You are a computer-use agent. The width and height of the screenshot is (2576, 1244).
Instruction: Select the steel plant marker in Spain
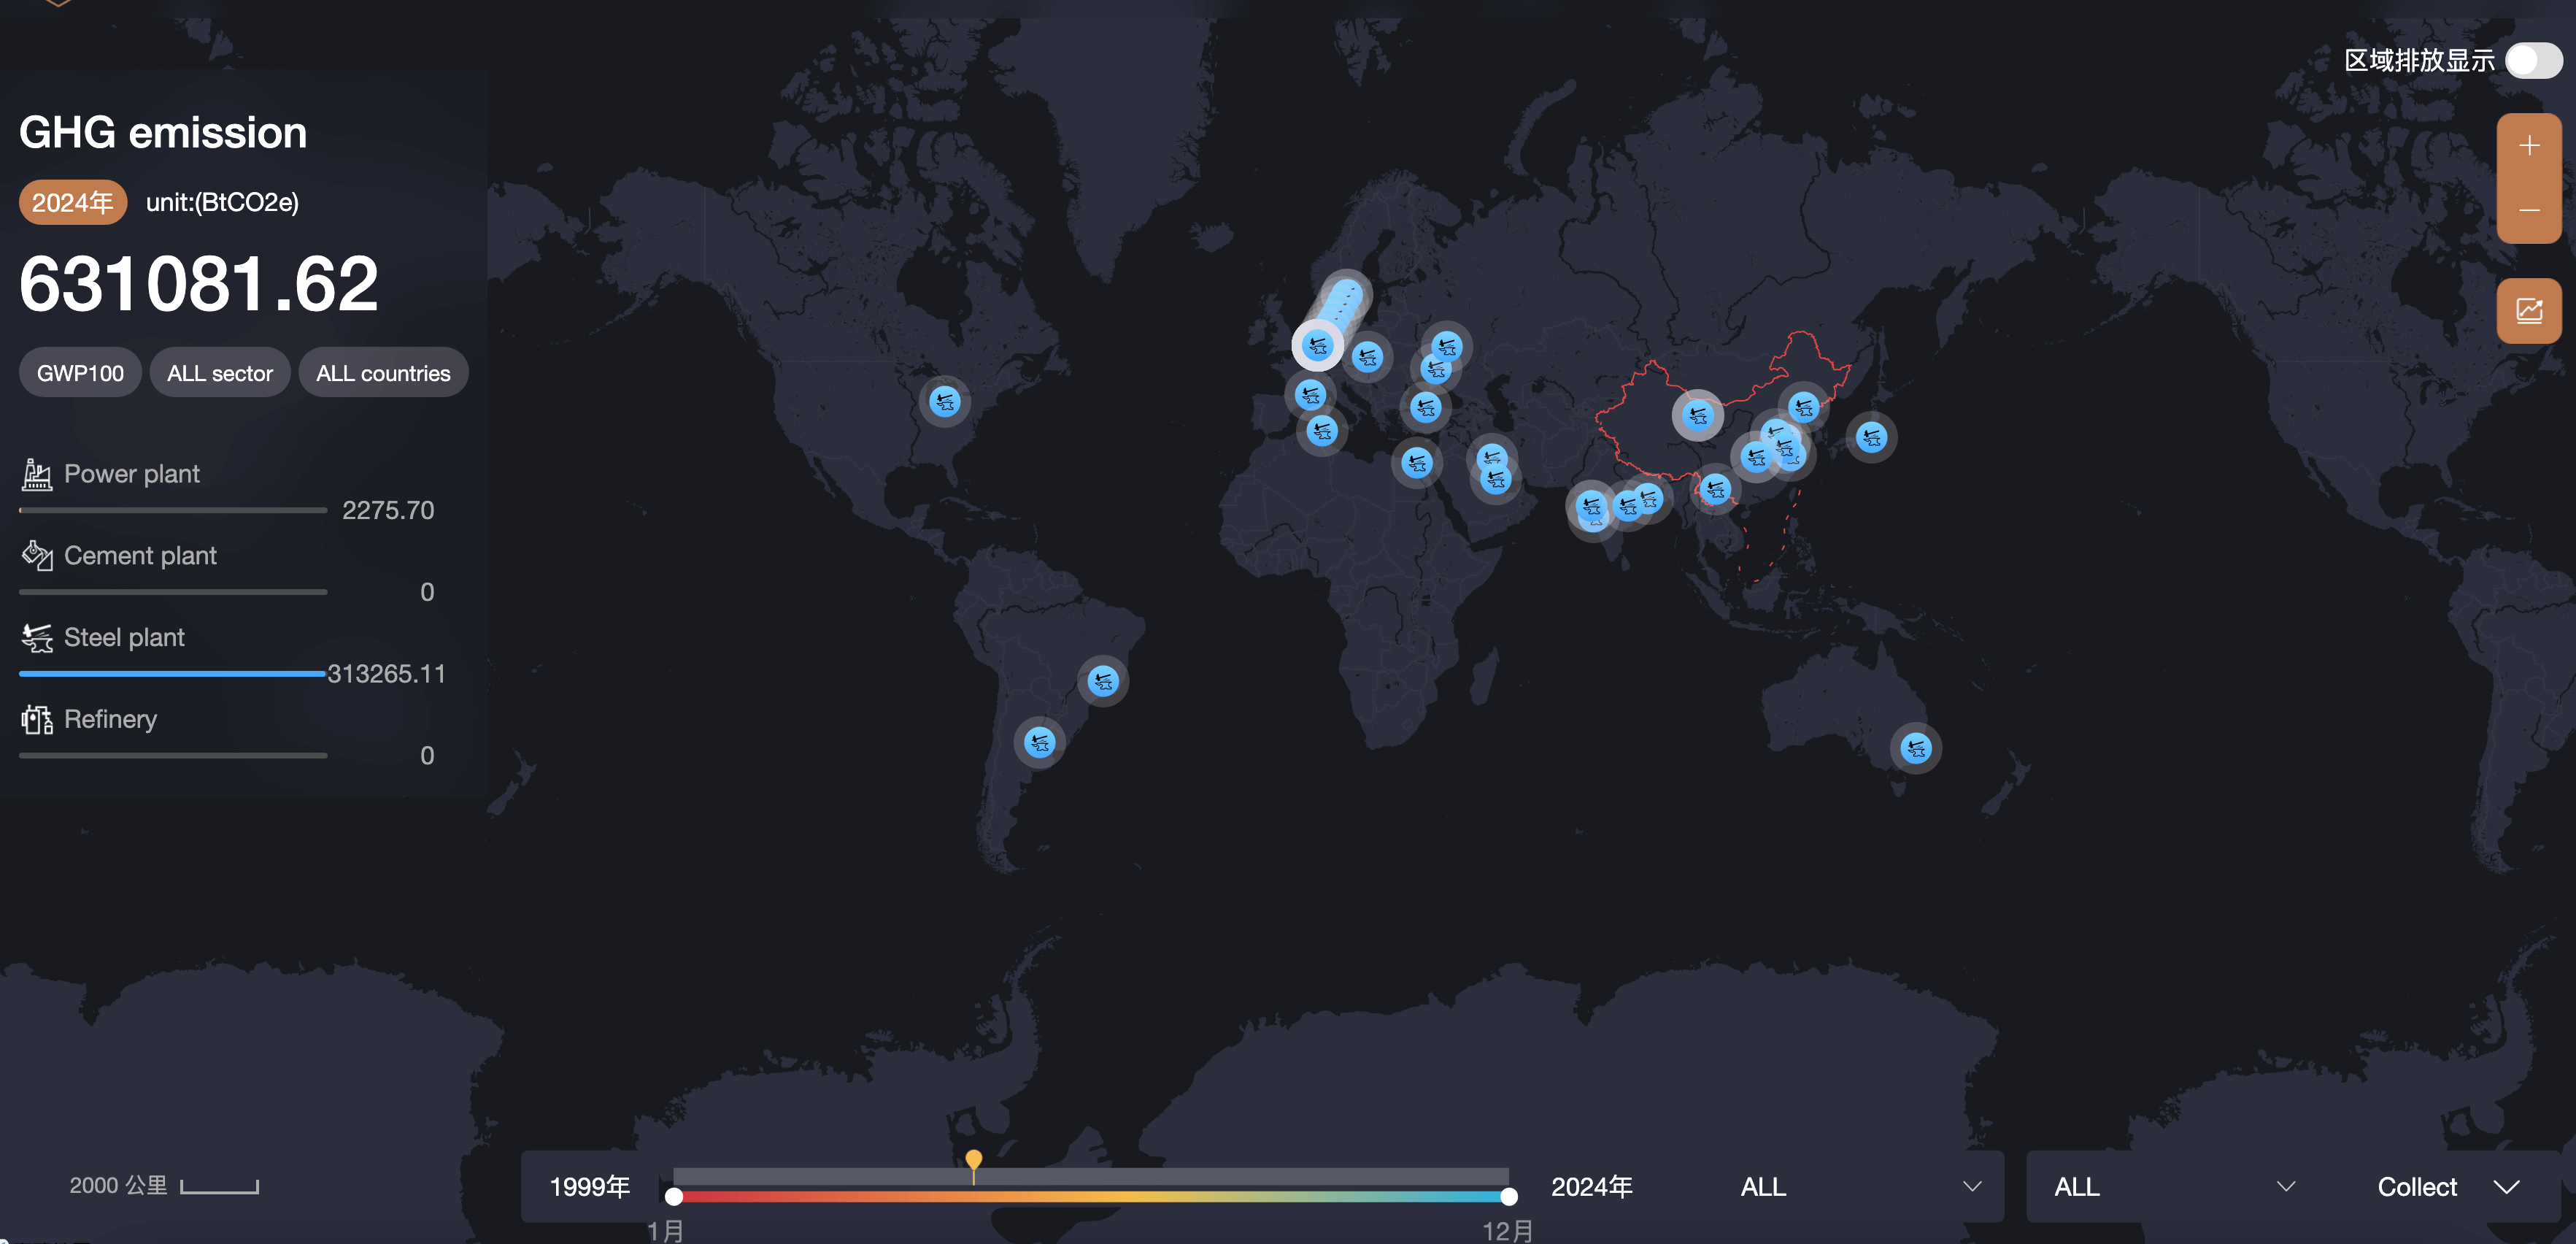tap(1321, 430)
